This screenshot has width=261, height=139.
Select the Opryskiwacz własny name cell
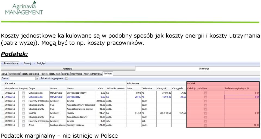click(81, 93)
